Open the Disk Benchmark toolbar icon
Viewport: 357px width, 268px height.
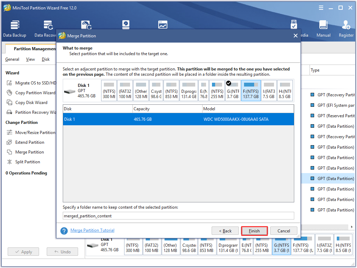pyautogui.click(x=126, y=25)
